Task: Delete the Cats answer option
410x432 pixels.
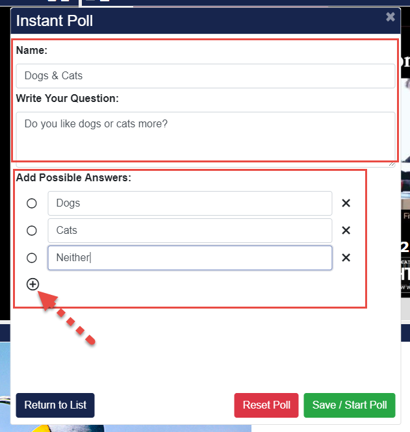Action: coord(346,231)
